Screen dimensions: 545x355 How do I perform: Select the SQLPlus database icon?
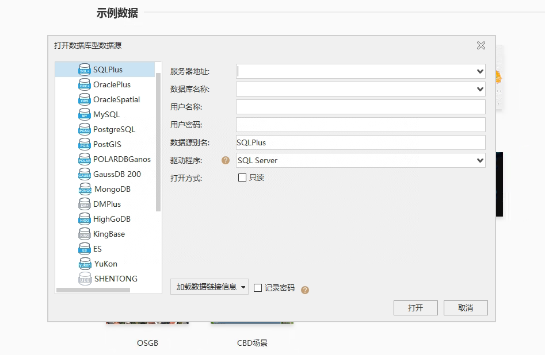click(x=85, y=70)
